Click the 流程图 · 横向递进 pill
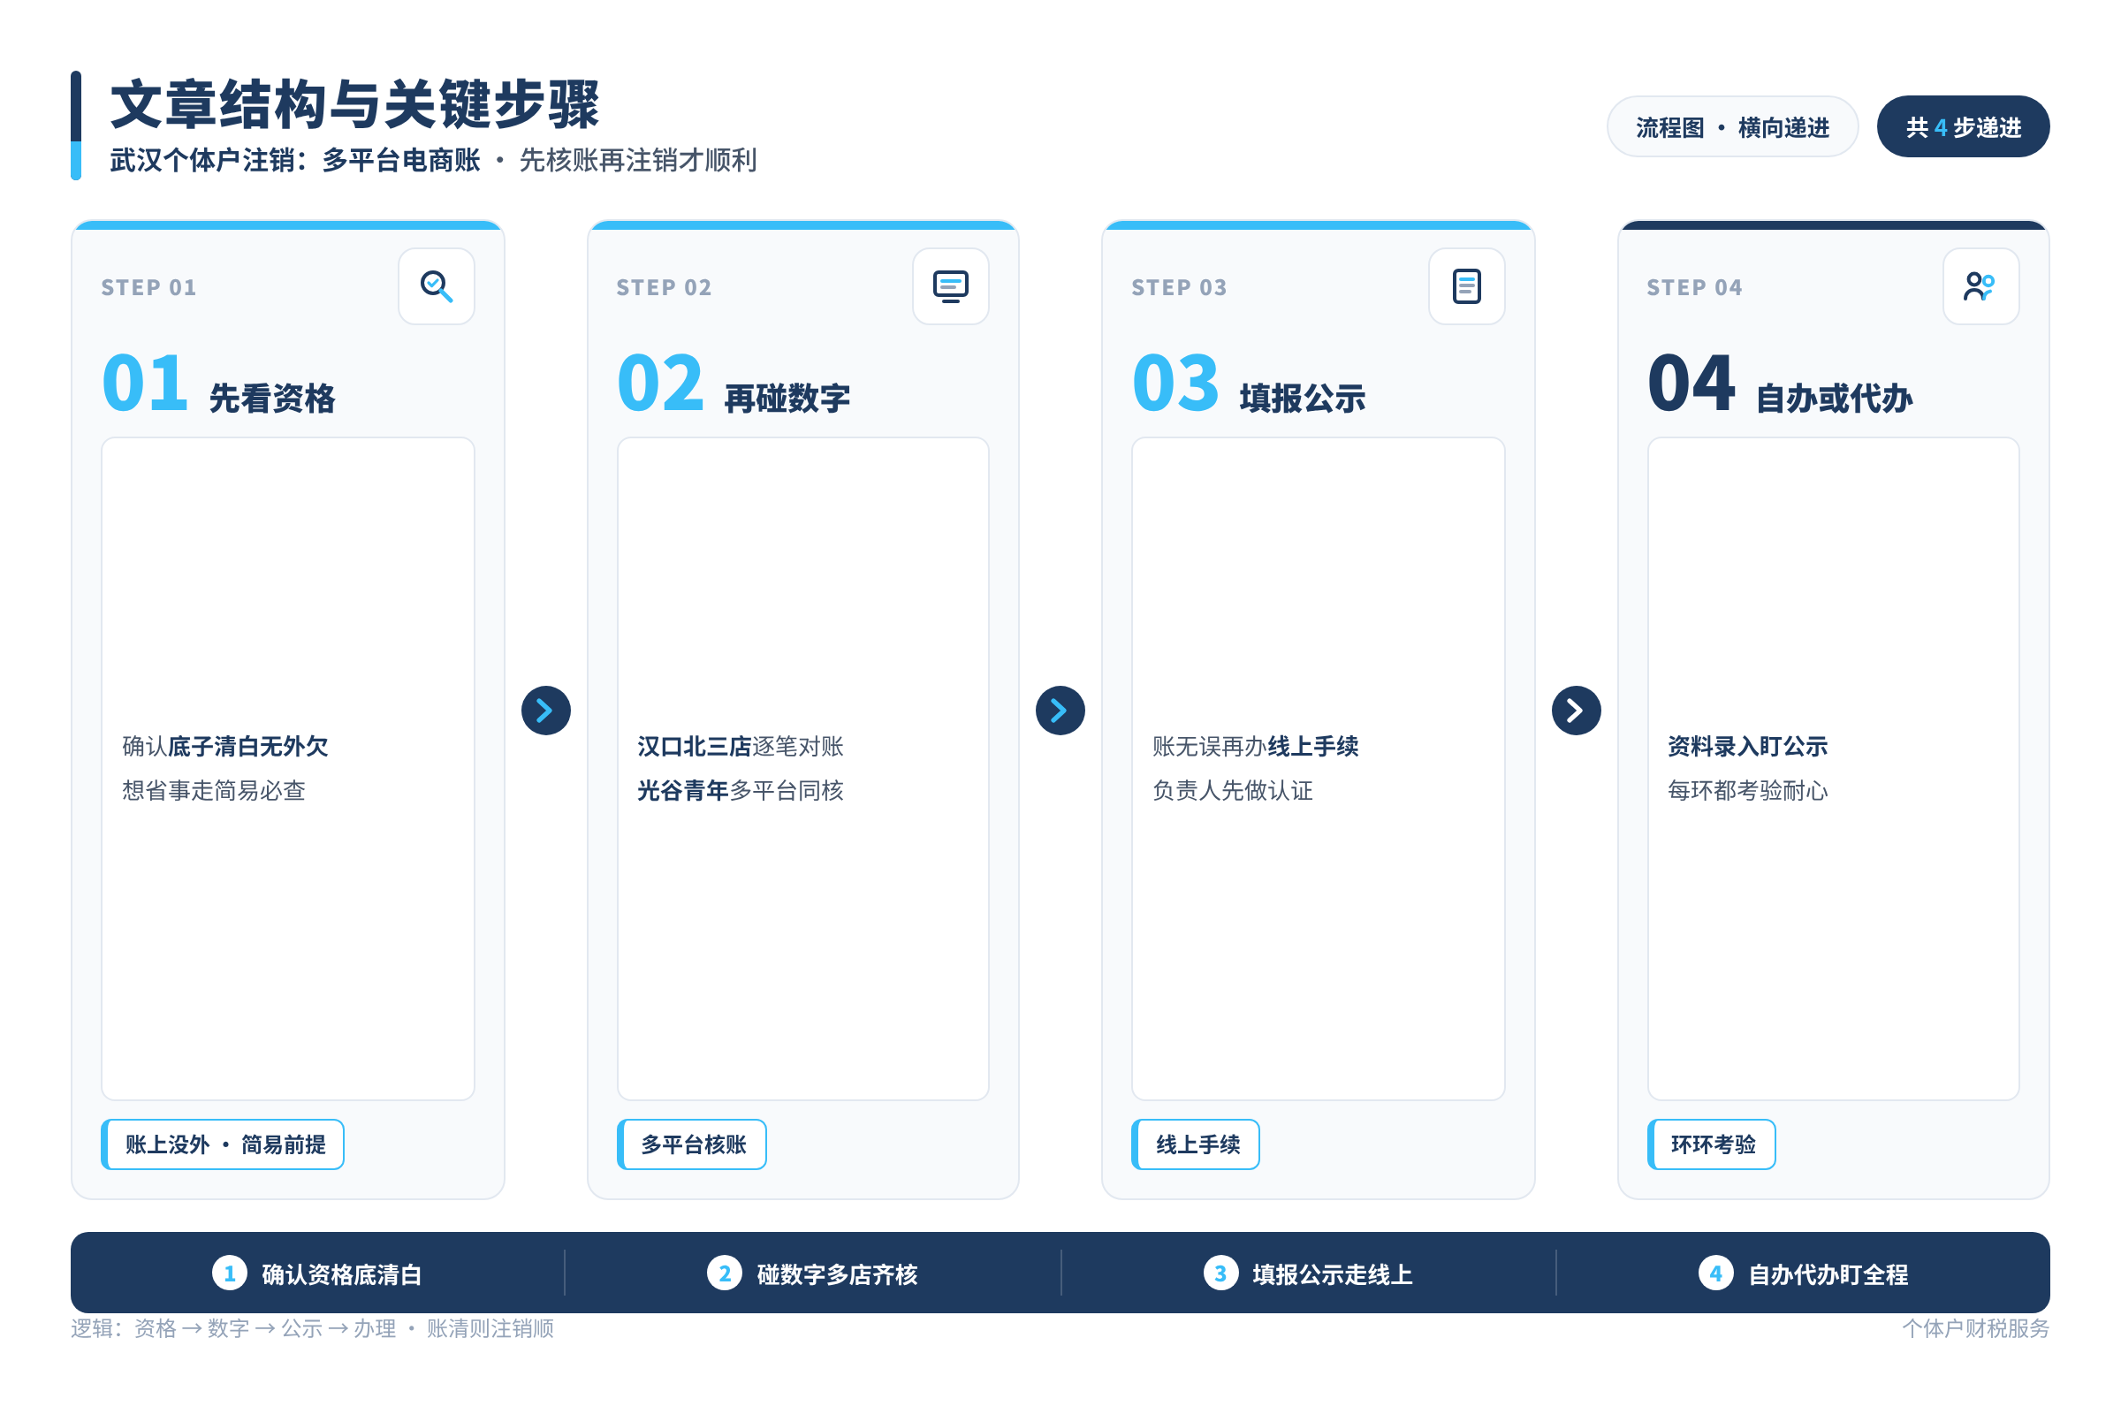The width and height of the screenshot is (2121, 1414). tap(1732, 127)
